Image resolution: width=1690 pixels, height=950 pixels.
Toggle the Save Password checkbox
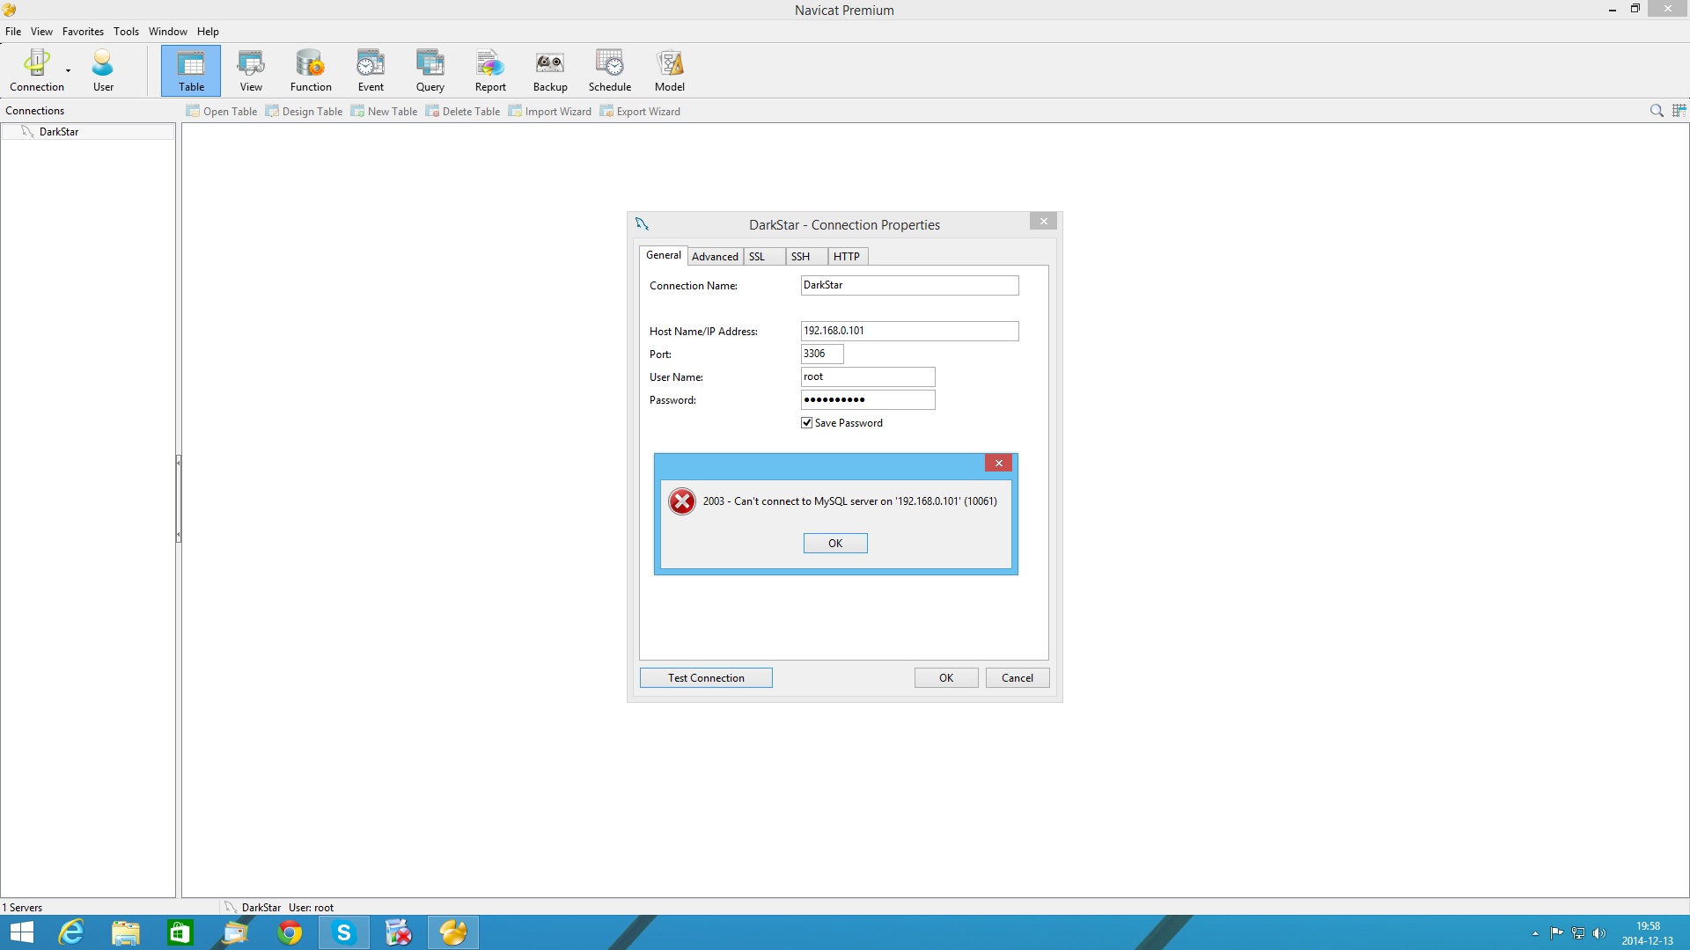coord(806,423)
